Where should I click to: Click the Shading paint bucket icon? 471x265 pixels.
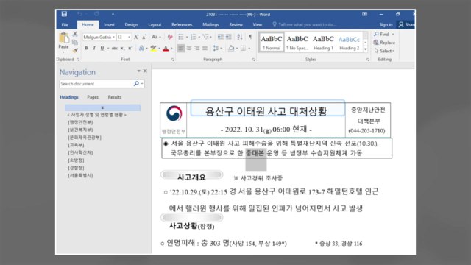[231, 48]
